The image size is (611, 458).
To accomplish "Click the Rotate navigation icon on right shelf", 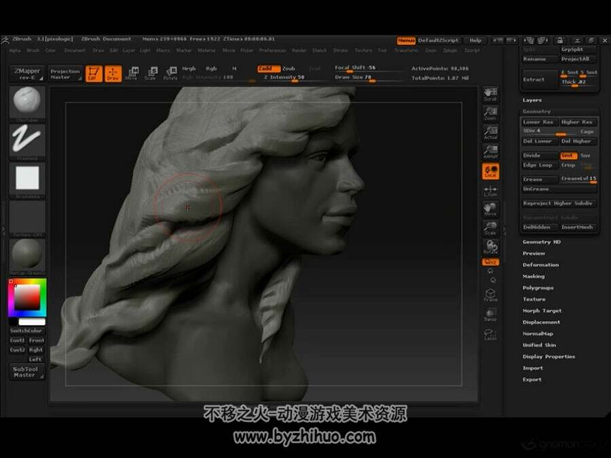I will pyautogui.click(x=491, y=247).
